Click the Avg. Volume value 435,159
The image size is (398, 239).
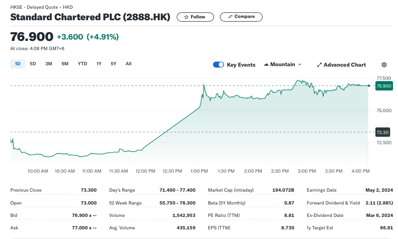186,228
